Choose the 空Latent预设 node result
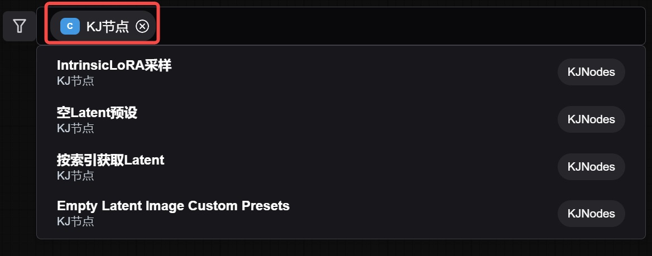Screen dimensions: 652x256 pyautogui.click(x=97, y=113)
